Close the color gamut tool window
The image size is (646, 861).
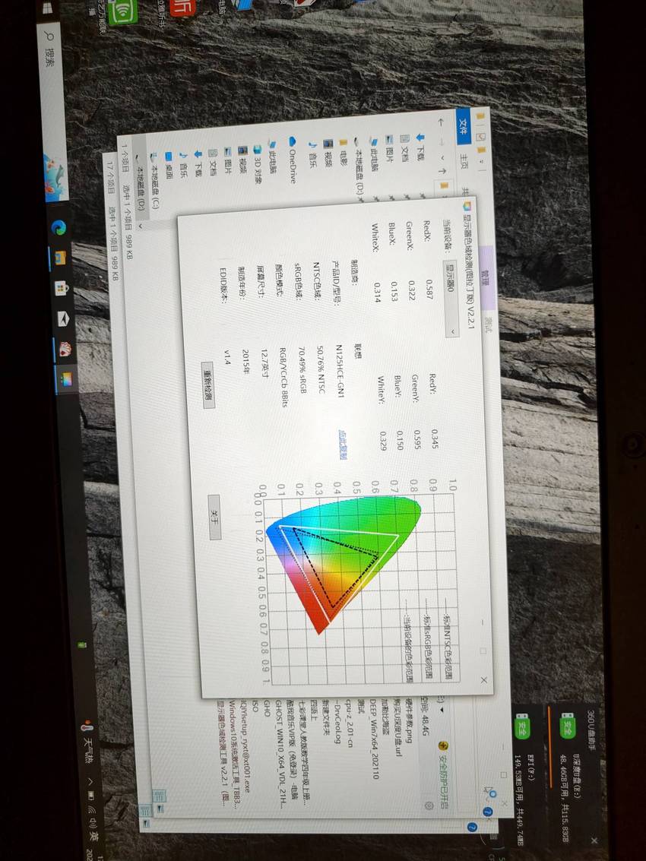[483, 680]
